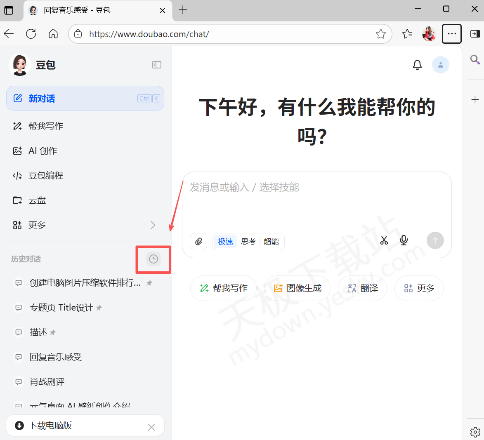This screenshot has height=440, width=484.
Task: Click the scissors screenshot icon
Action: (384, 240)
